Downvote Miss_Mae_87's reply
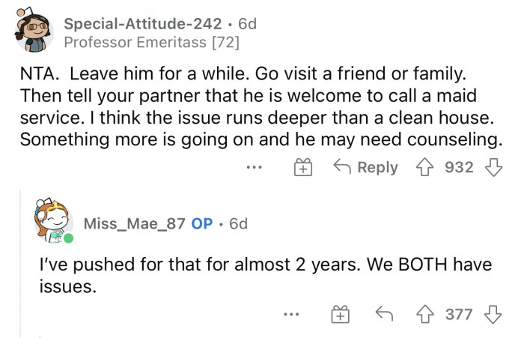524x338 pixels. (492, 315)
